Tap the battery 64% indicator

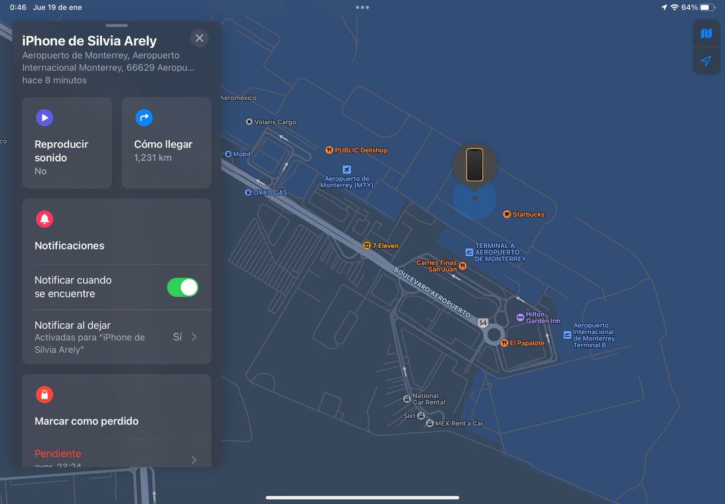699,7
